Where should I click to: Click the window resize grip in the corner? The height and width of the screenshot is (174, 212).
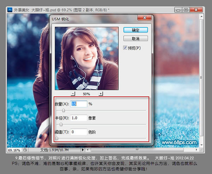coord(201,150)
